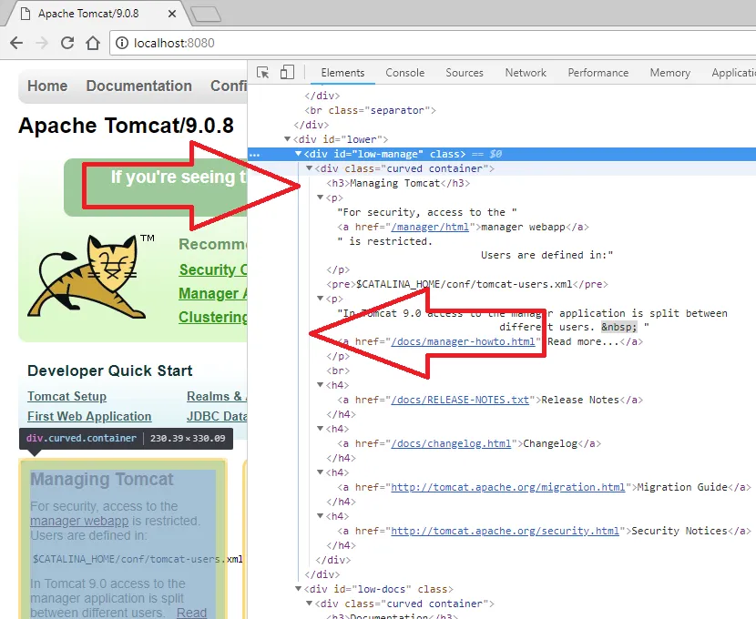Click the Documentation navigation link
756x619 pixels.
click(x=138, y=86)
